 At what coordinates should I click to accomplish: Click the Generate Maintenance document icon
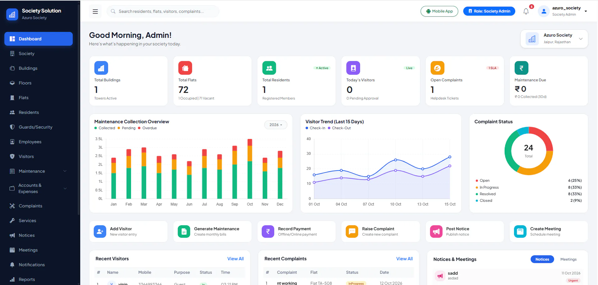point(184,232)
